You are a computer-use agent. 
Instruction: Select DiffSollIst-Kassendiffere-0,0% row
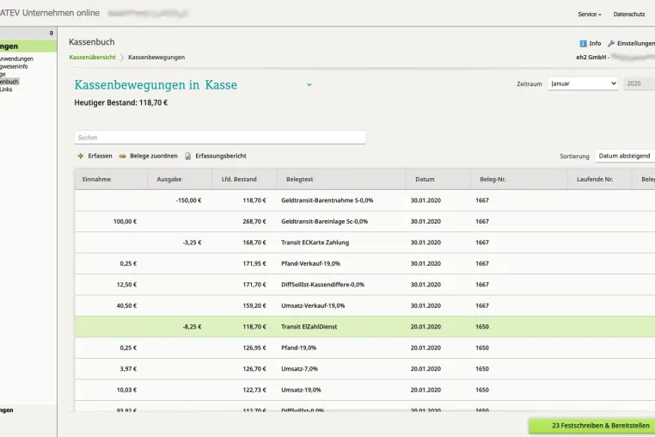pyautogui.click(x=364, y=285)
